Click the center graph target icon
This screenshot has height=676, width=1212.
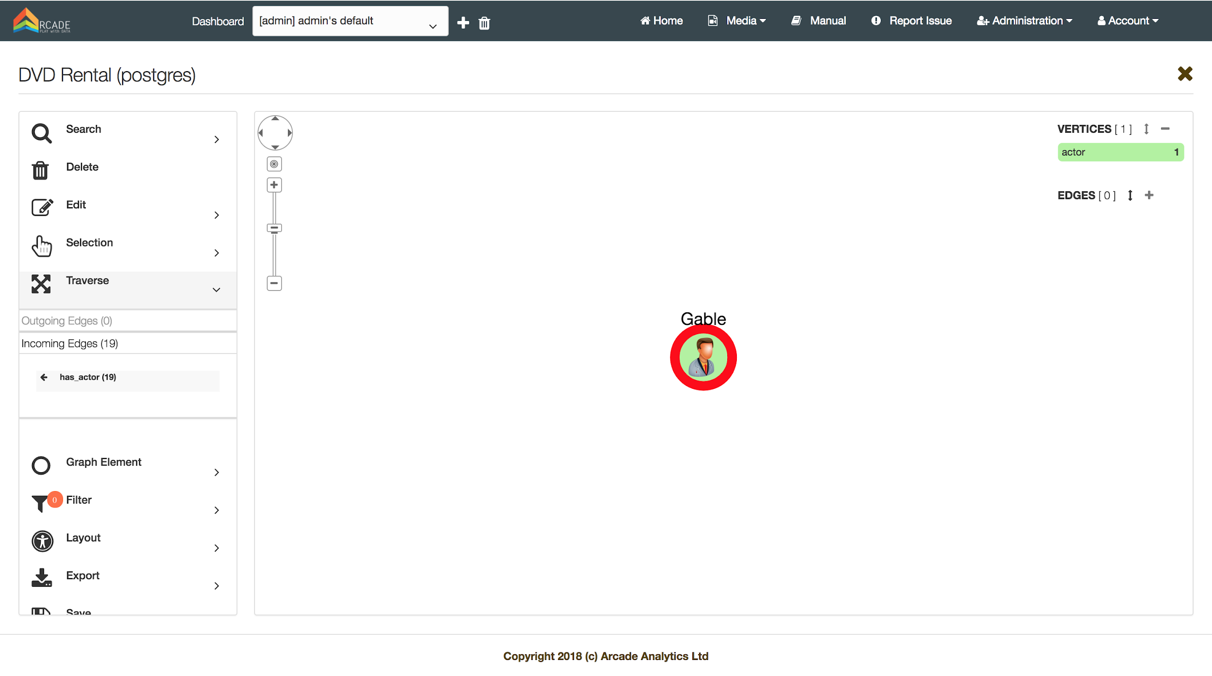pos(274,164)
